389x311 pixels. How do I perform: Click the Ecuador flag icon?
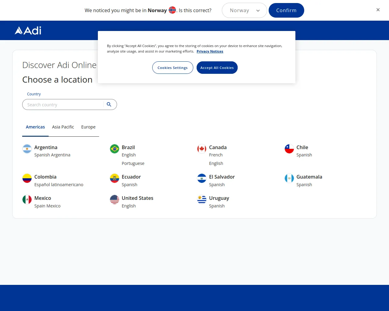click(115, 178)
